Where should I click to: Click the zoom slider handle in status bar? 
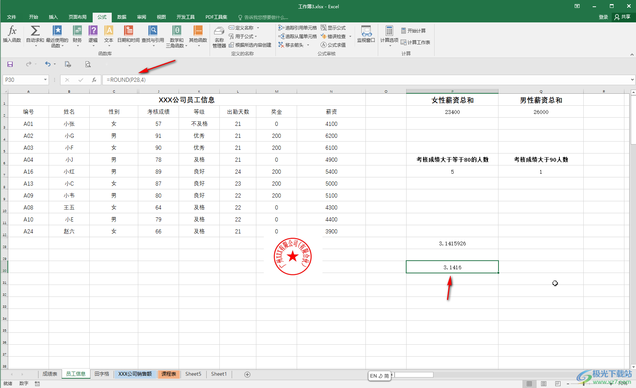[x=584, y=384]
